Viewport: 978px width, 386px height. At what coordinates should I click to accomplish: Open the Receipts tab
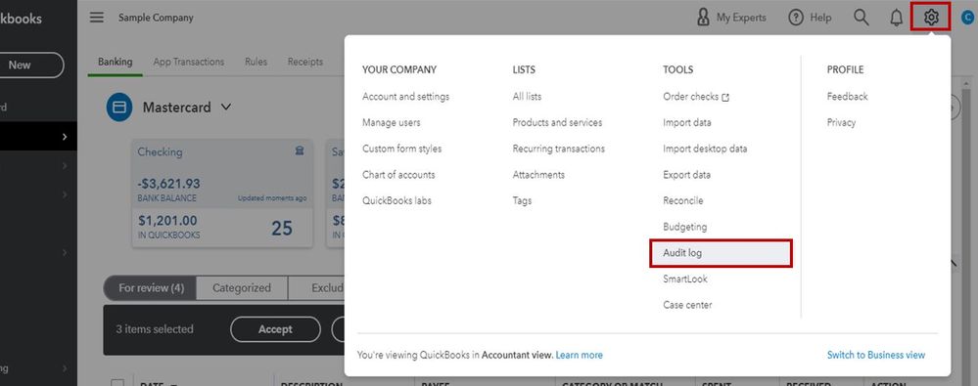coord(305,62)
